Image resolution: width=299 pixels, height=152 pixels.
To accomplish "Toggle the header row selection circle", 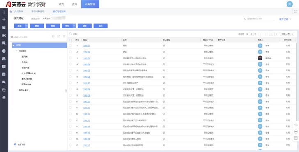I will coord(70,40).
